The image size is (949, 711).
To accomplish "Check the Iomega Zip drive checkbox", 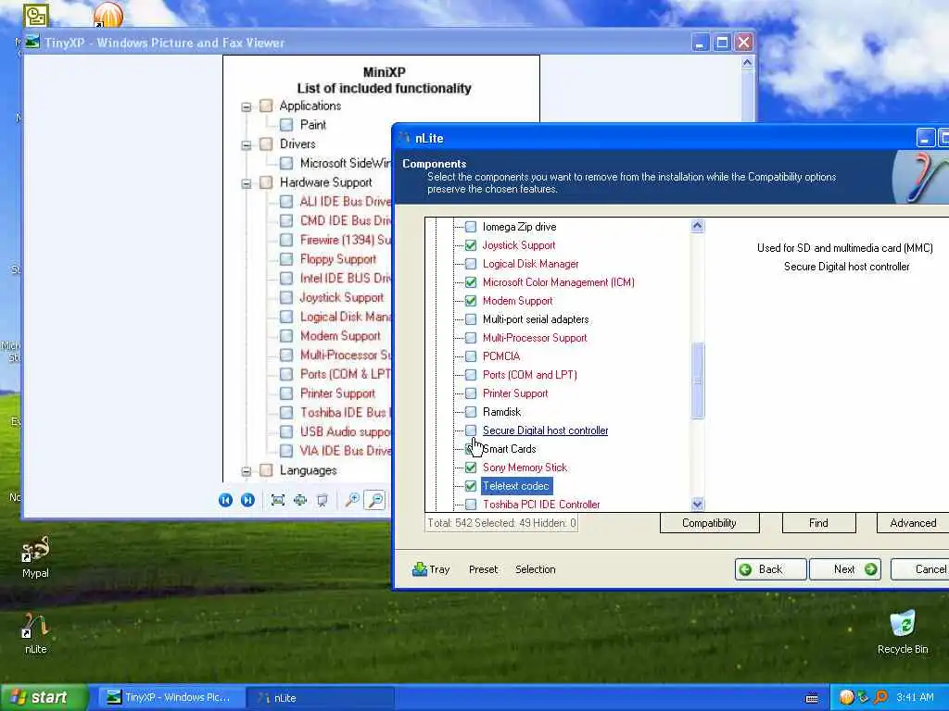I will [470, 227].
